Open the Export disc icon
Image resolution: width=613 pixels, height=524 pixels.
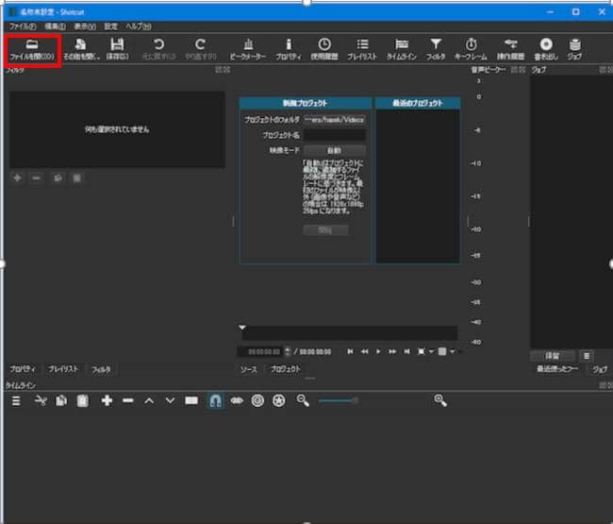(x=546, y=50)
